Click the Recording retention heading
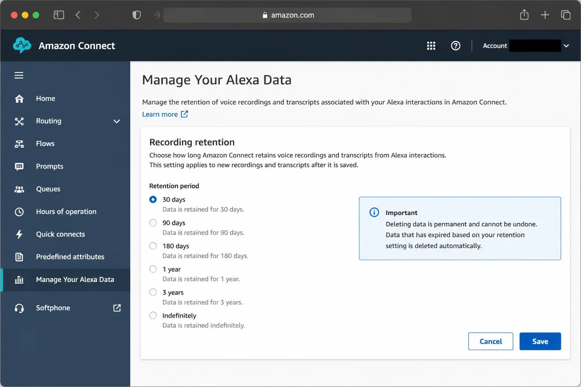The height and width of the screenshot is (387, 581). [192, 142]
